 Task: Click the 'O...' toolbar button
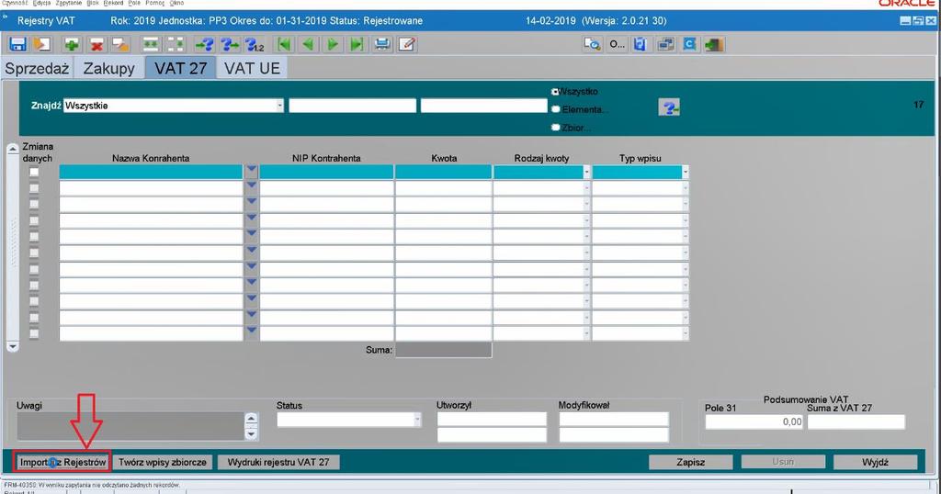(x=617, y=44)
